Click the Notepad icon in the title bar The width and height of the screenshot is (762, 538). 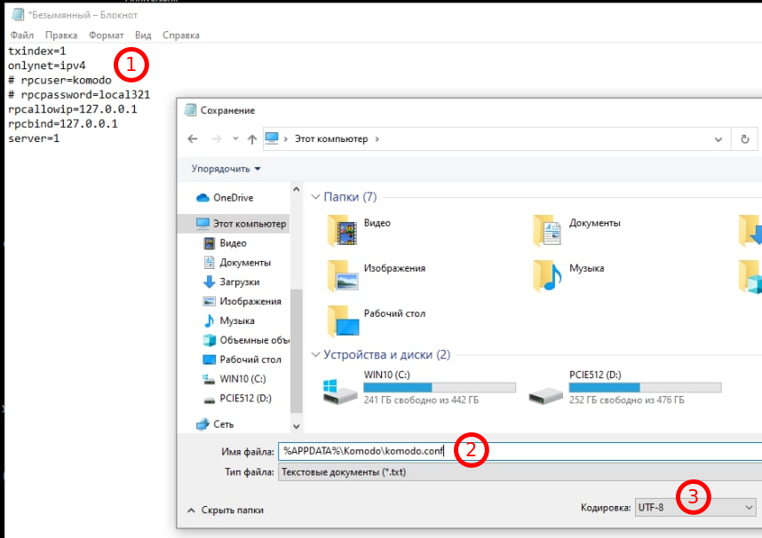click(18, 14)
